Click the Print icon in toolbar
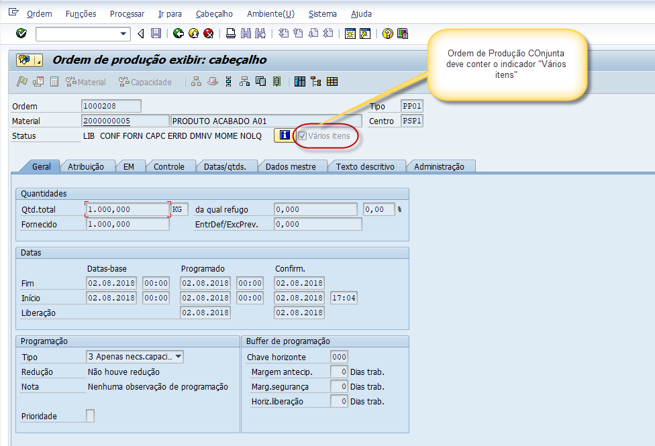 pos(230,34)
